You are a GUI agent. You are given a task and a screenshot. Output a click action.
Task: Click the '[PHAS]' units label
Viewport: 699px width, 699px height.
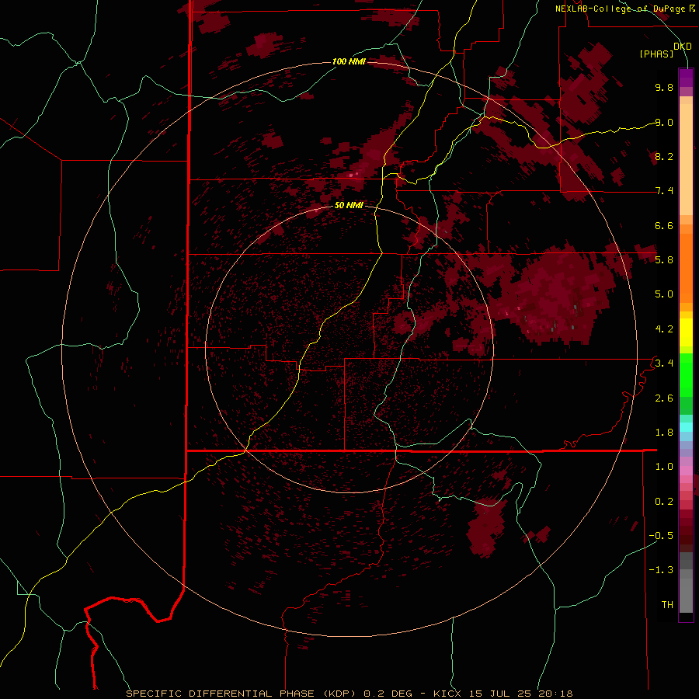click(x=656, y=54)
